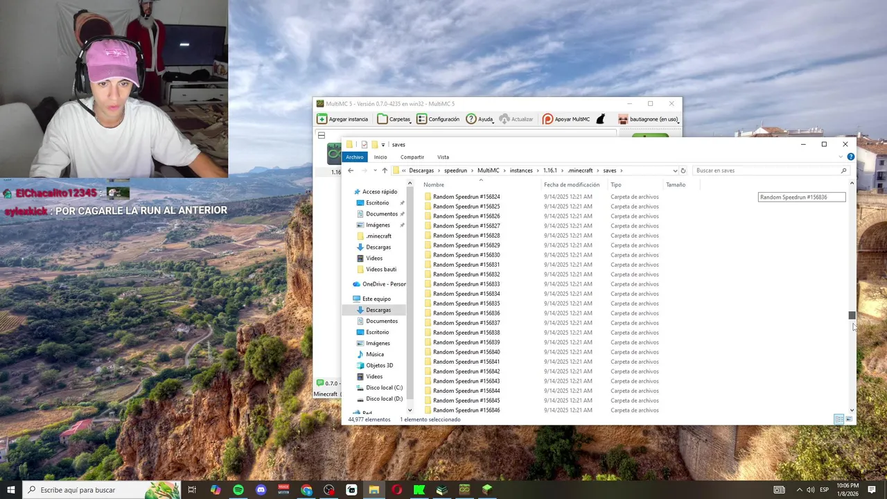Click speedrun in the address path
The image size is (887, 499).
tap(455, 170)
